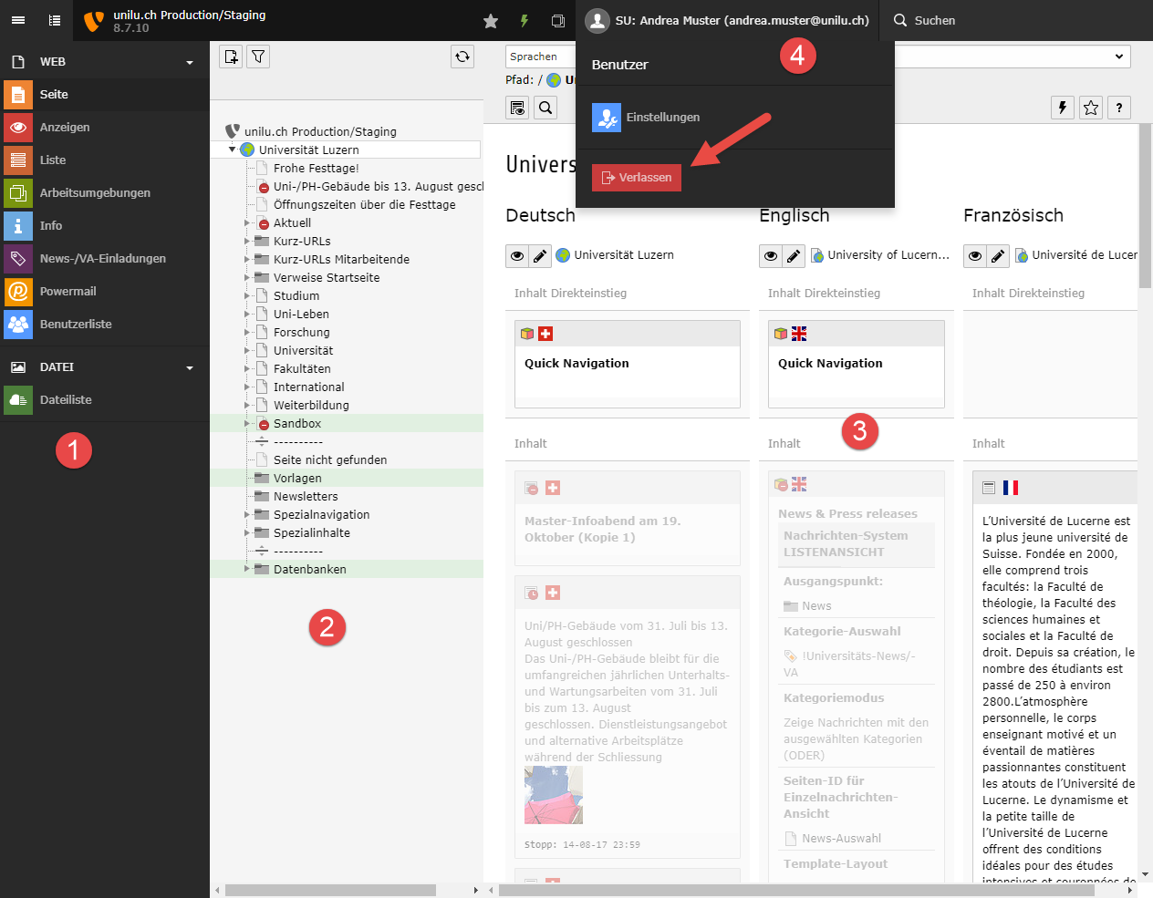Viewport: 1153px width, 898px height.
Task: Edit Französisch page properties with the pencil icon
Action: [998, 255]
